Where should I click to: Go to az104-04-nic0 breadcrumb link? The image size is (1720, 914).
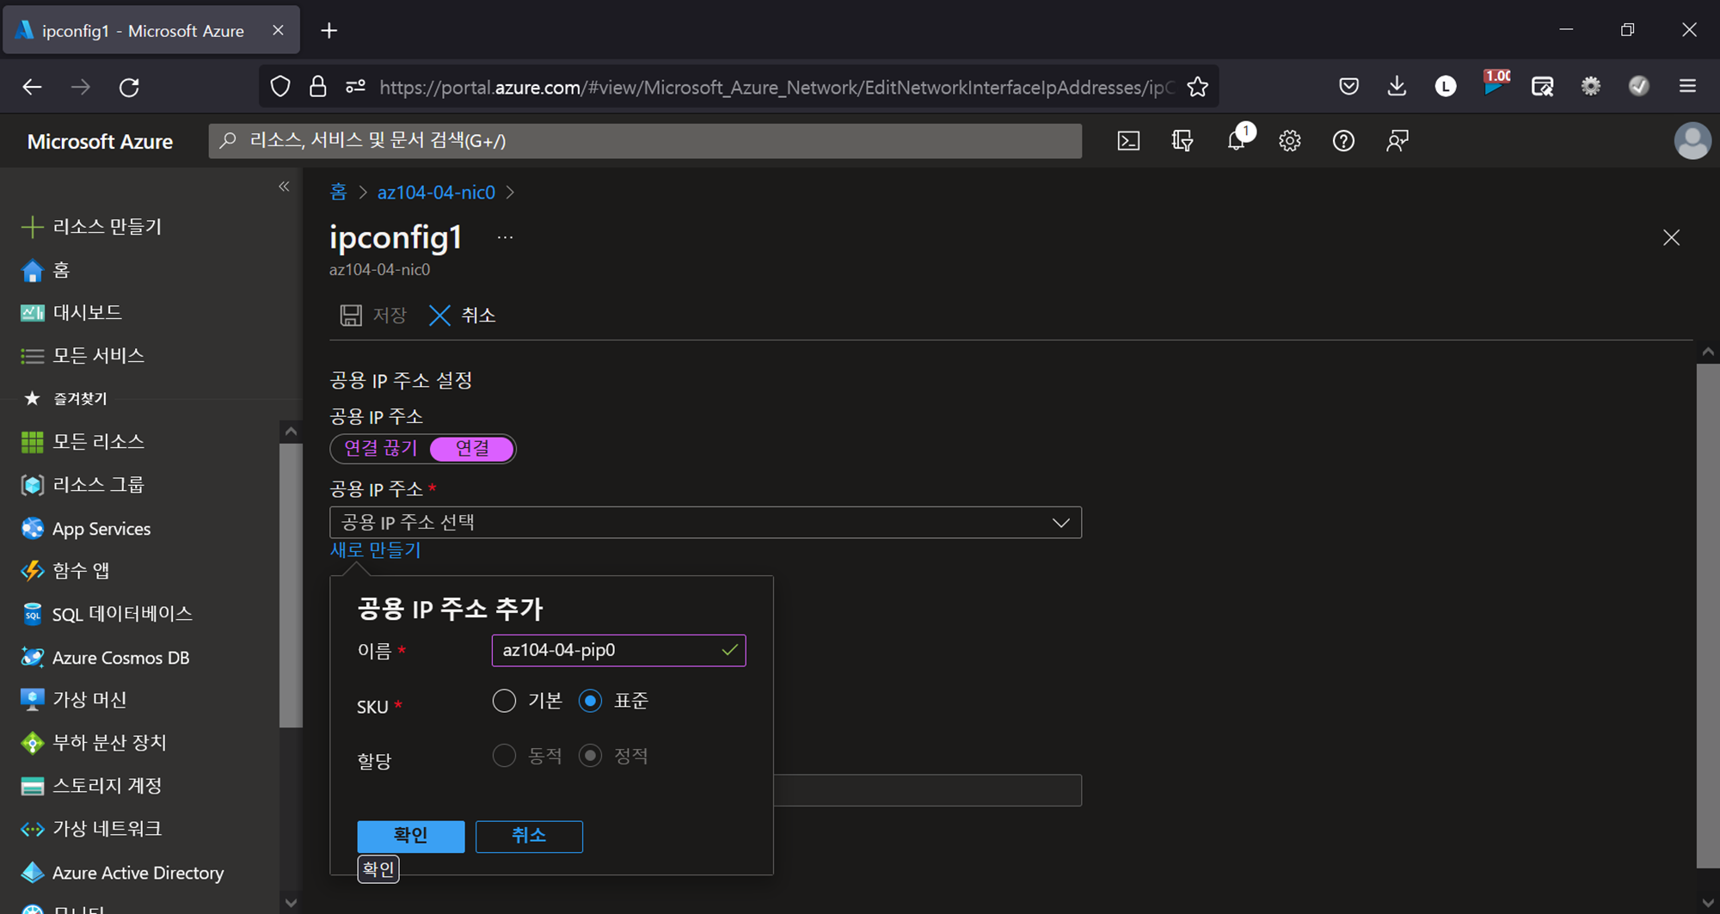coord(436,193)
